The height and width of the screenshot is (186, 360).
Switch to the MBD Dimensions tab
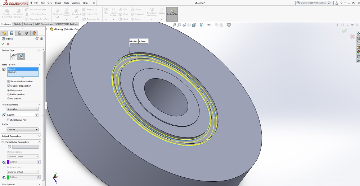click(44, 24)
